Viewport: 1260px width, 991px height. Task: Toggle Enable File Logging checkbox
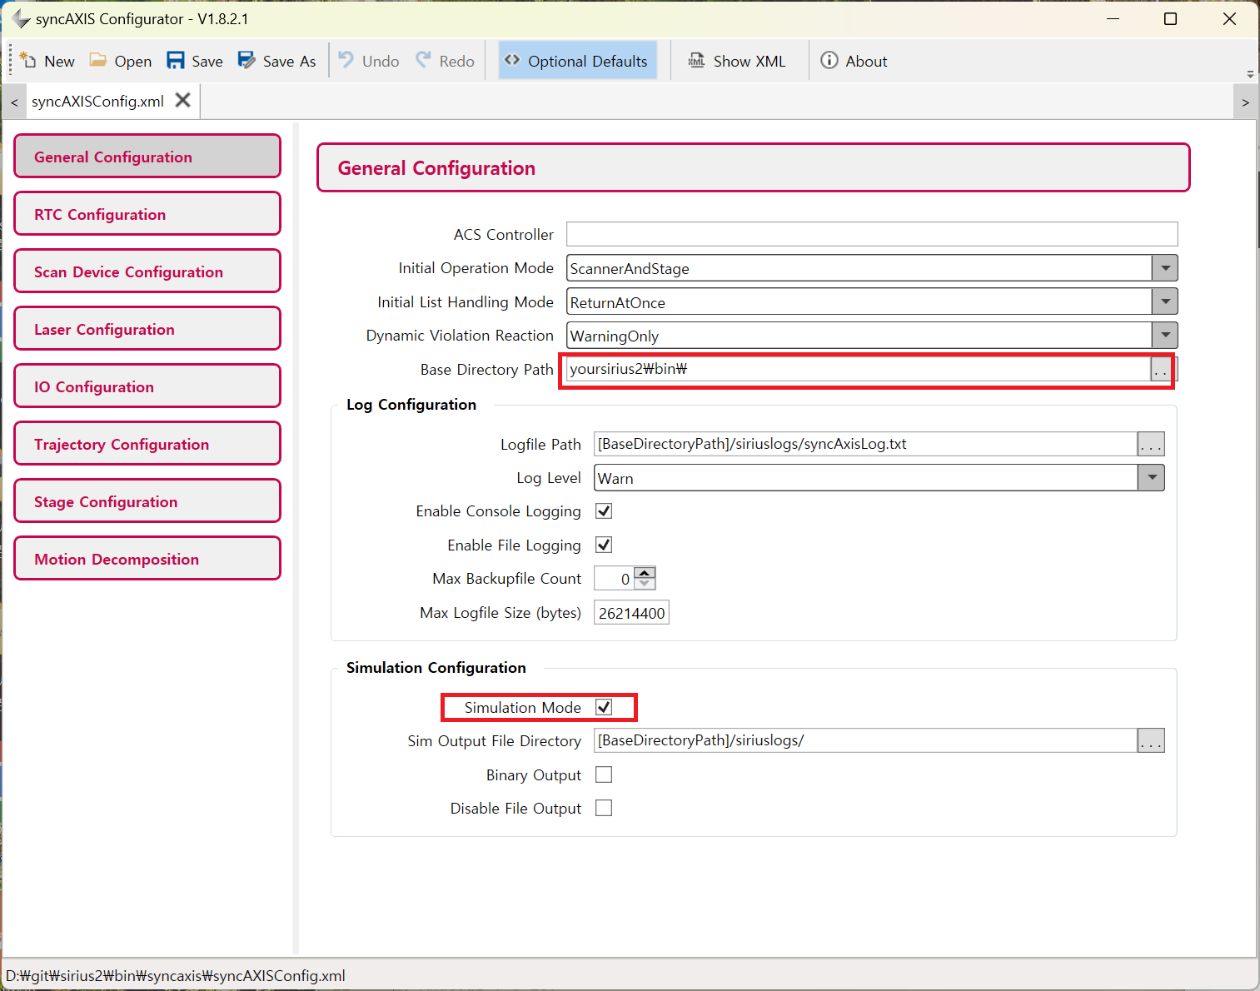tap(604, 545)
